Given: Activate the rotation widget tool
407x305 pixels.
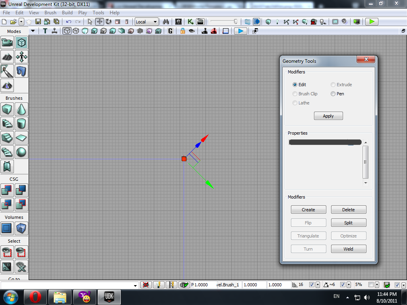Looking at the screenshot, I should [x=109, y=22].
